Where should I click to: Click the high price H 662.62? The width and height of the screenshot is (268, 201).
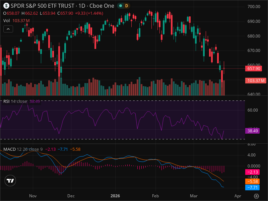pyautogui.click(x=30, y=13)
